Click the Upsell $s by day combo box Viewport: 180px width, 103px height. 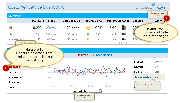[x=87, y=91]
